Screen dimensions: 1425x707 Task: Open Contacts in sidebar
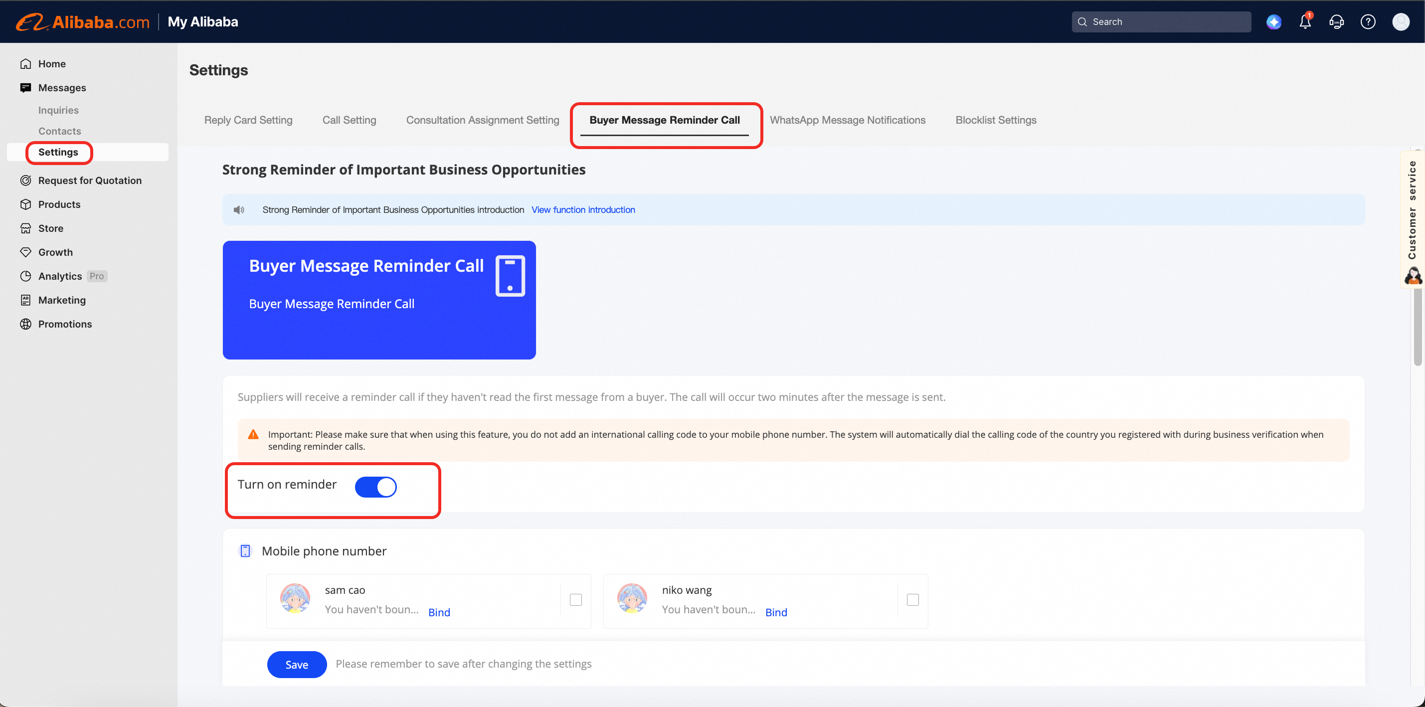pyautogui.click(x=59, y=131)
